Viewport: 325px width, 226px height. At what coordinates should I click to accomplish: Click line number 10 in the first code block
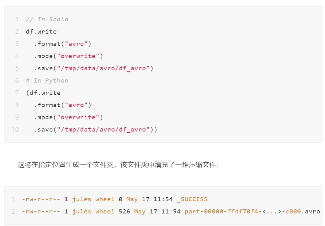point(15,130)
